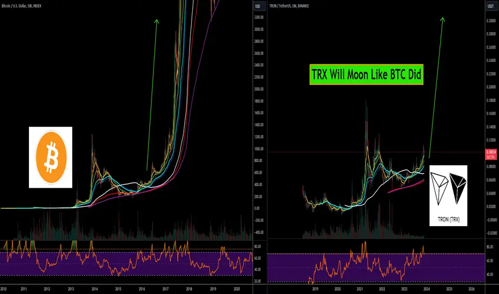
Task: Click the USDT currency button on TRON chart
Action: (490, 6)
